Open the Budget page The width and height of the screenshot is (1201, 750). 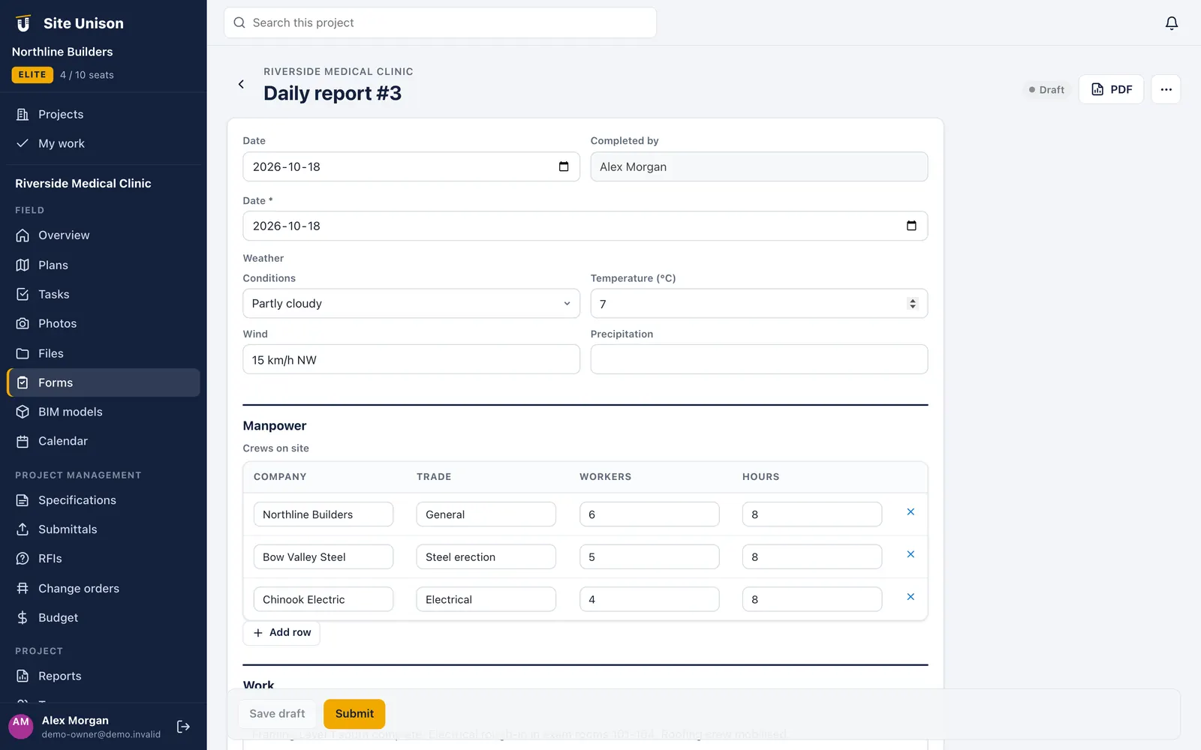(103, 617)
